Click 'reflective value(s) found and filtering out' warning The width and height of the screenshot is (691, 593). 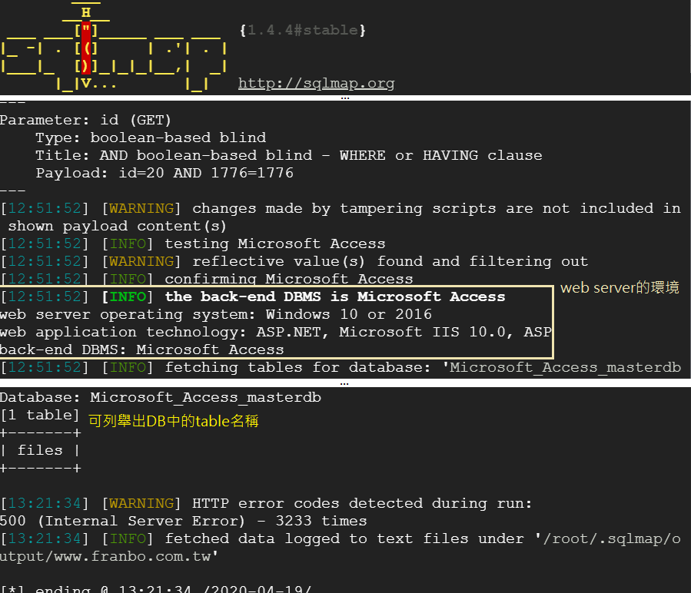point(294,261)
